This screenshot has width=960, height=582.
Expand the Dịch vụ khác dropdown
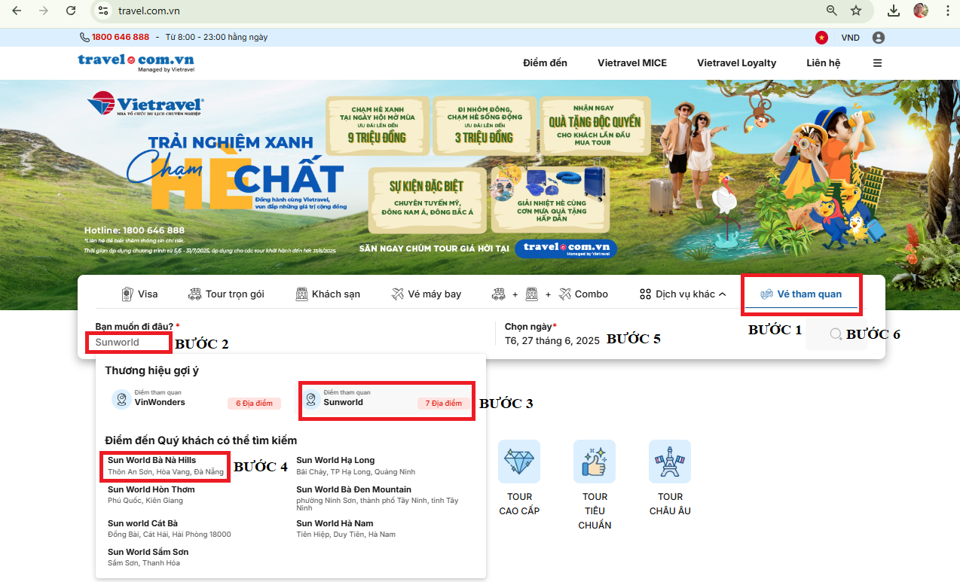pos(683,294)
